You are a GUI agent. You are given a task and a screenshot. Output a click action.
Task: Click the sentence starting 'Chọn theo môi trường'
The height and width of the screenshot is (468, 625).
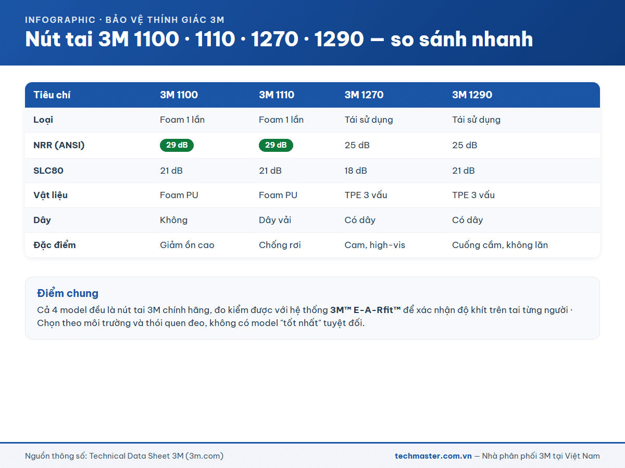point(201,323)
